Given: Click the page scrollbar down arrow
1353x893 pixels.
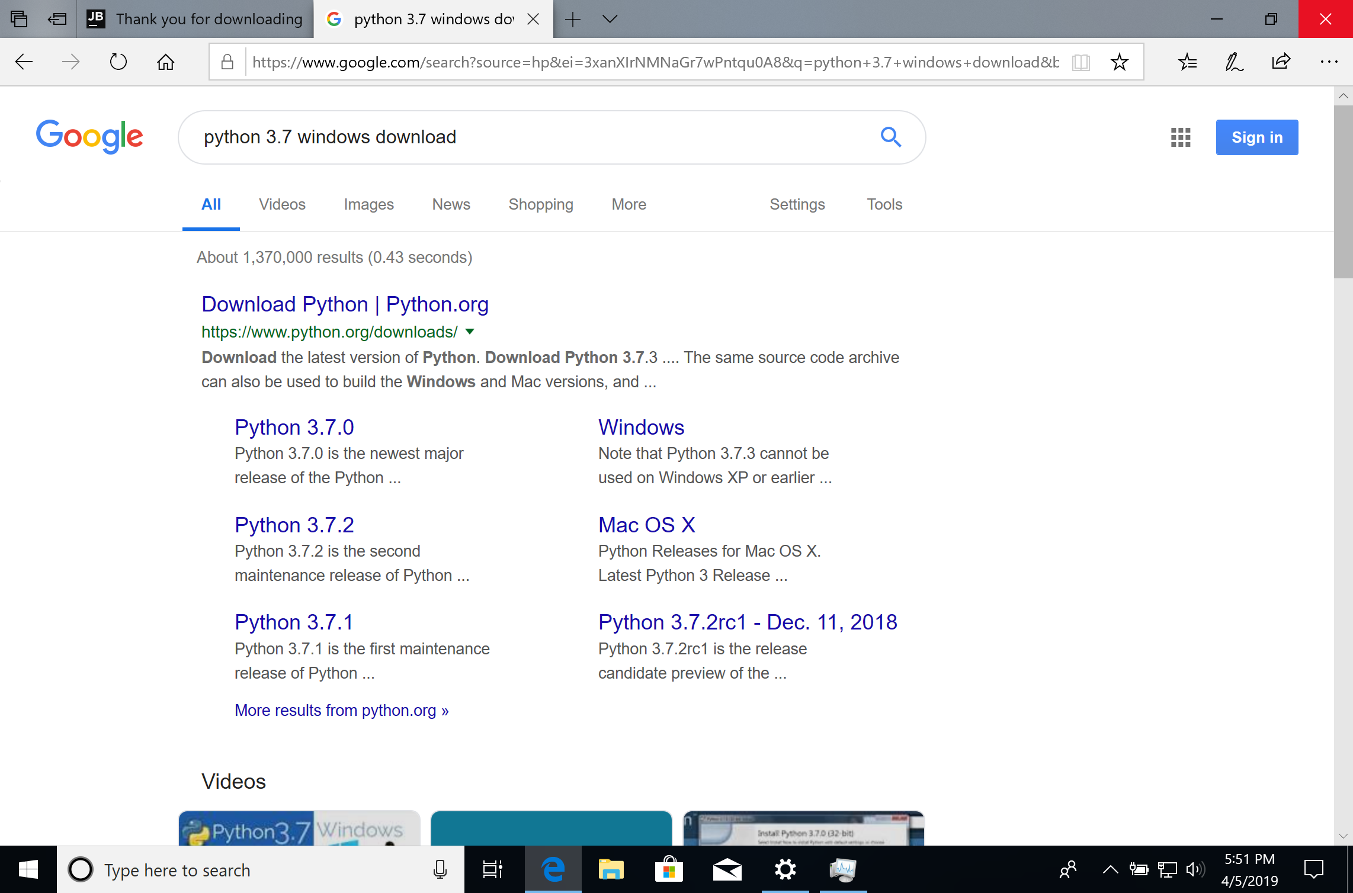Looking at the screenshot, I should pos(1343,836).
